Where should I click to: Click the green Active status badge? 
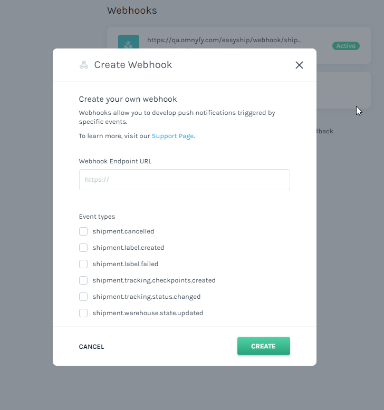pyautogui.click(x=346, y=46)
